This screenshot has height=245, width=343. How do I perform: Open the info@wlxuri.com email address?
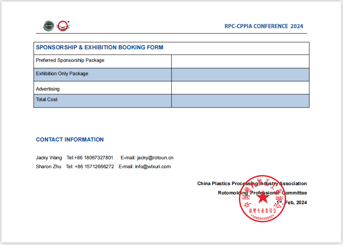(x=153, y=167)
